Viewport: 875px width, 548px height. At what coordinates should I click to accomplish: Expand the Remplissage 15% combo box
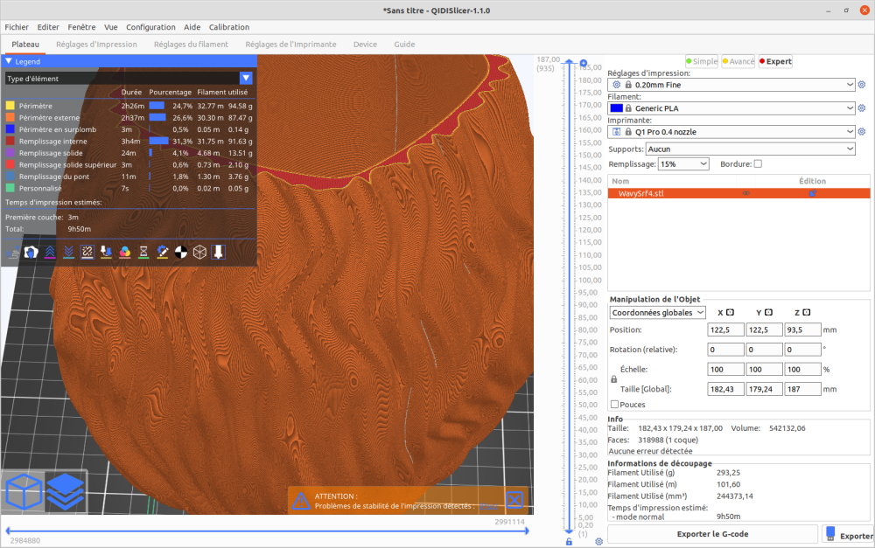[x=682, y=163]
